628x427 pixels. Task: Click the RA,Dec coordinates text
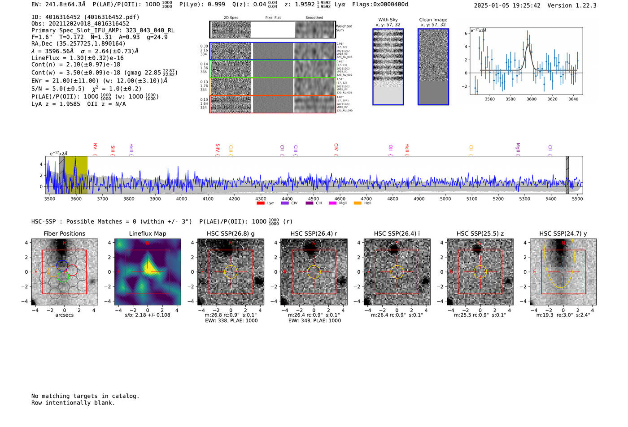click(x=78, y=44)
